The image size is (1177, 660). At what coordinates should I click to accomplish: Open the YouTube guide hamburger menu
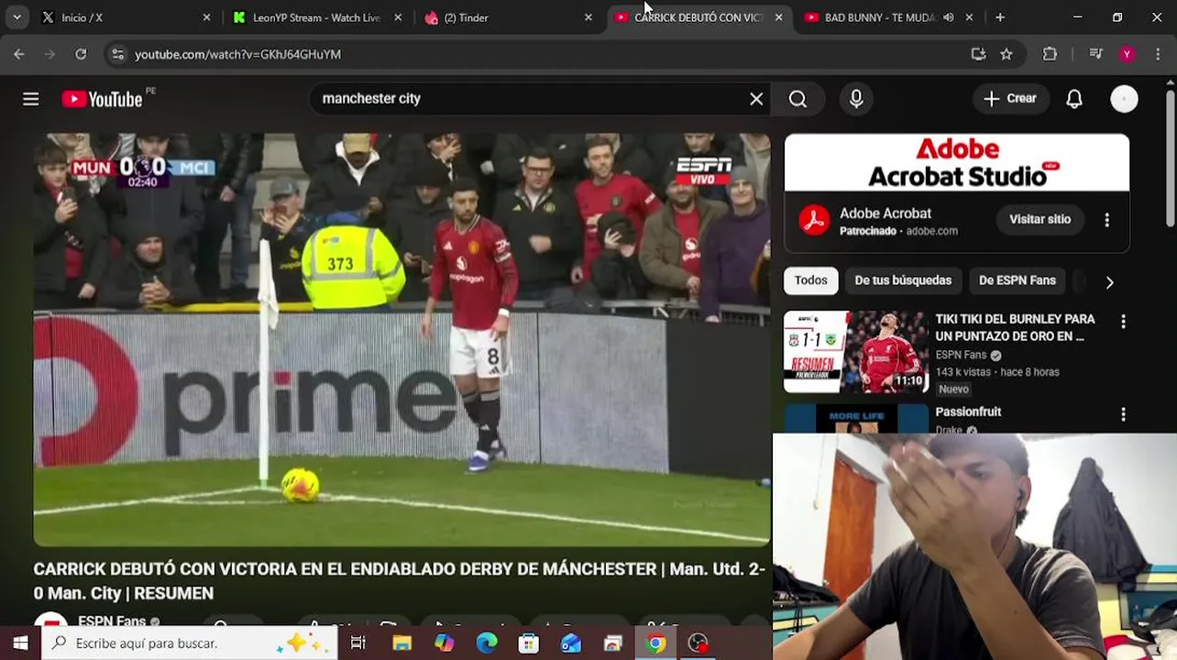coord(31,99)
